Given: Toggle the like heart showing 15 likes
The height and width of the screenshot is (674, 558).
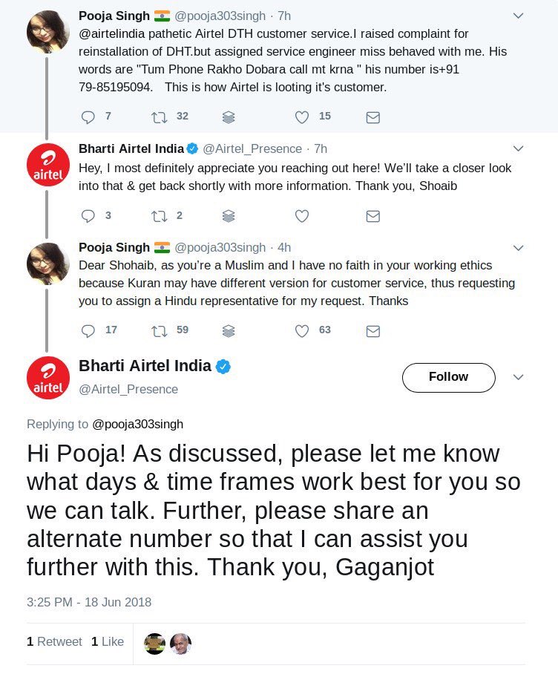Looking at the screenshot, I should tap(301, 117).
